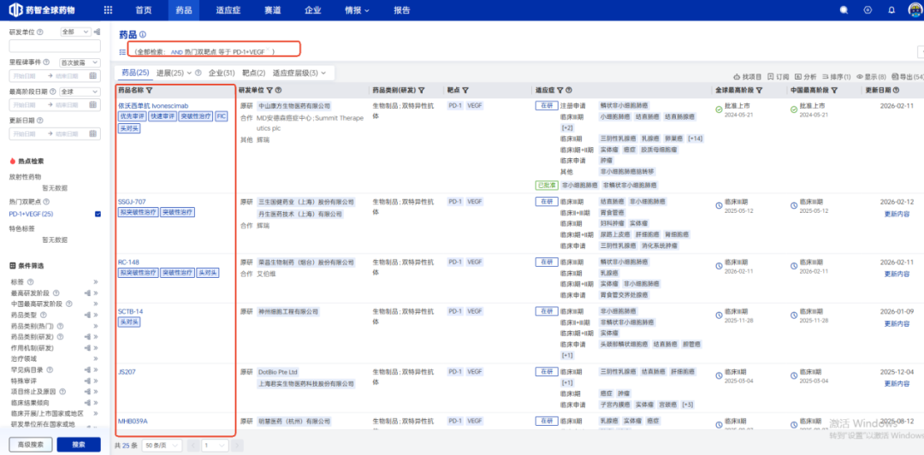Open the 研发单位 全部 dropdown

76,32
